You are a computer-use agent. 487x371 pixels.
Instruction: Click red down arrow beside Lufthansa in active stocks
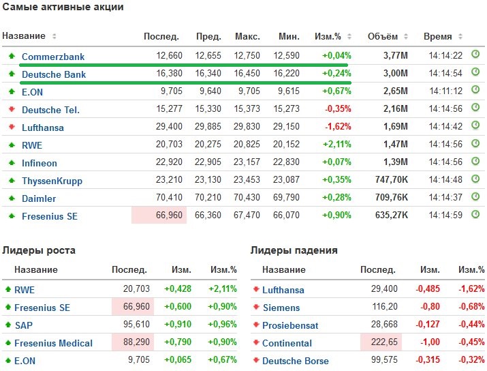(12, 127)
